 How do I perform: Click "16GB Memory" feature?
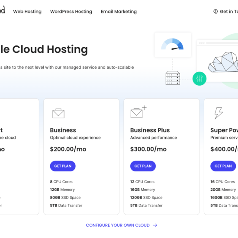pyautogui.click(x=142, y=190)
